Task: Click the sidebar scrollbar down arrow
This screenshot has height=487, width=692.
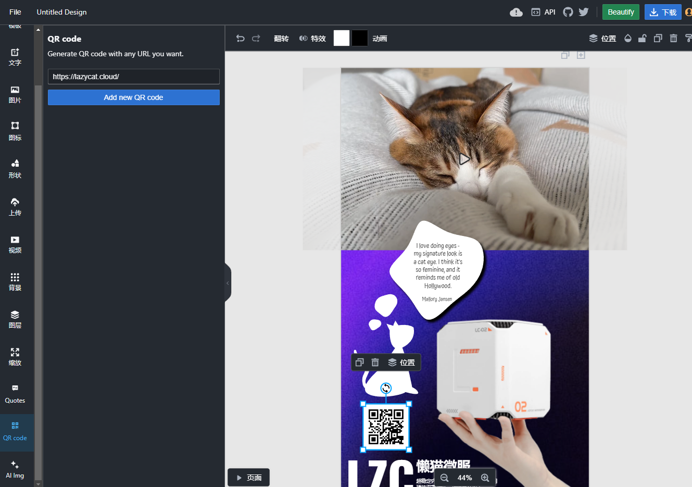Action: pos(38,484)
